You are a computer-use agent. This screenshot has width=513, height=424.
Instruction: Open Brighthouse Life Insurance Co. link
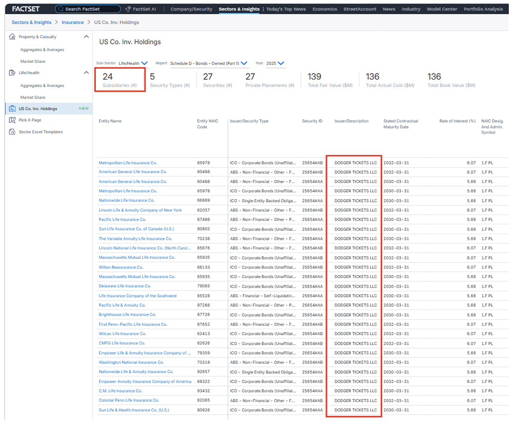[127, 315]
